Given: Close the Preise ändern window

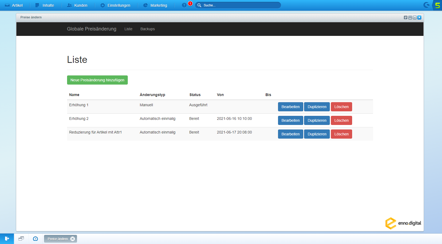Looking at the screenshot, I should coord(419,17).
